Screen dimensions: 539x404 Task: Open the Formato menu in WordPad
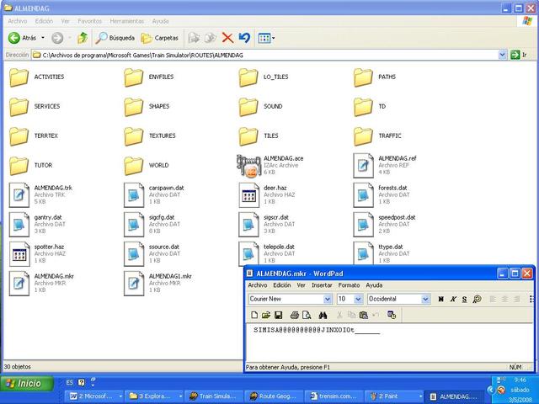click(x=349, y=285)
